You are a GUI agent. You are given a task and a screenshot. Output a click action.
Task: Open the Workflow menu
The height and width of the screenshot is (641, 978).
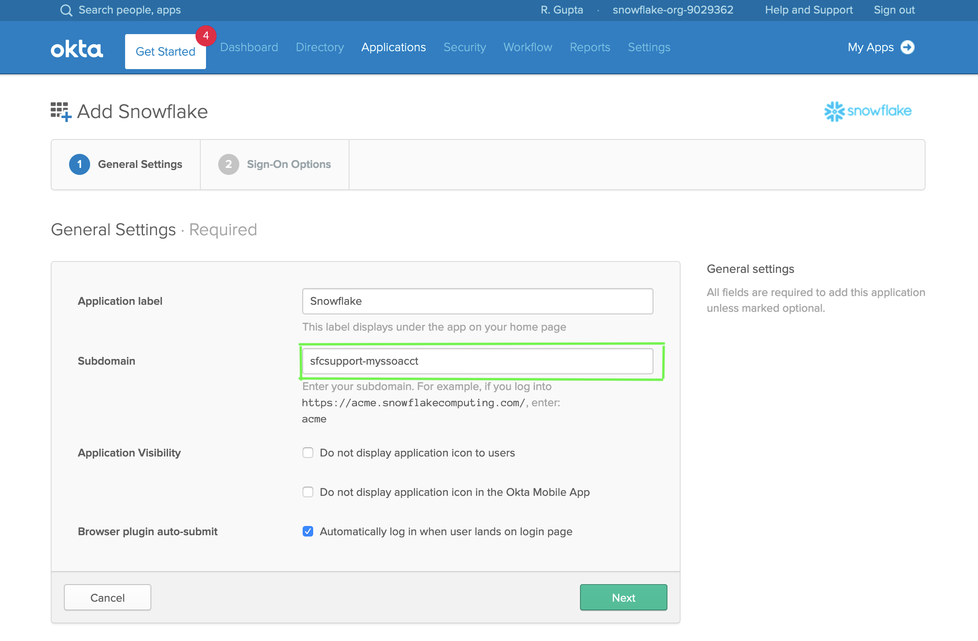point(527,47)
